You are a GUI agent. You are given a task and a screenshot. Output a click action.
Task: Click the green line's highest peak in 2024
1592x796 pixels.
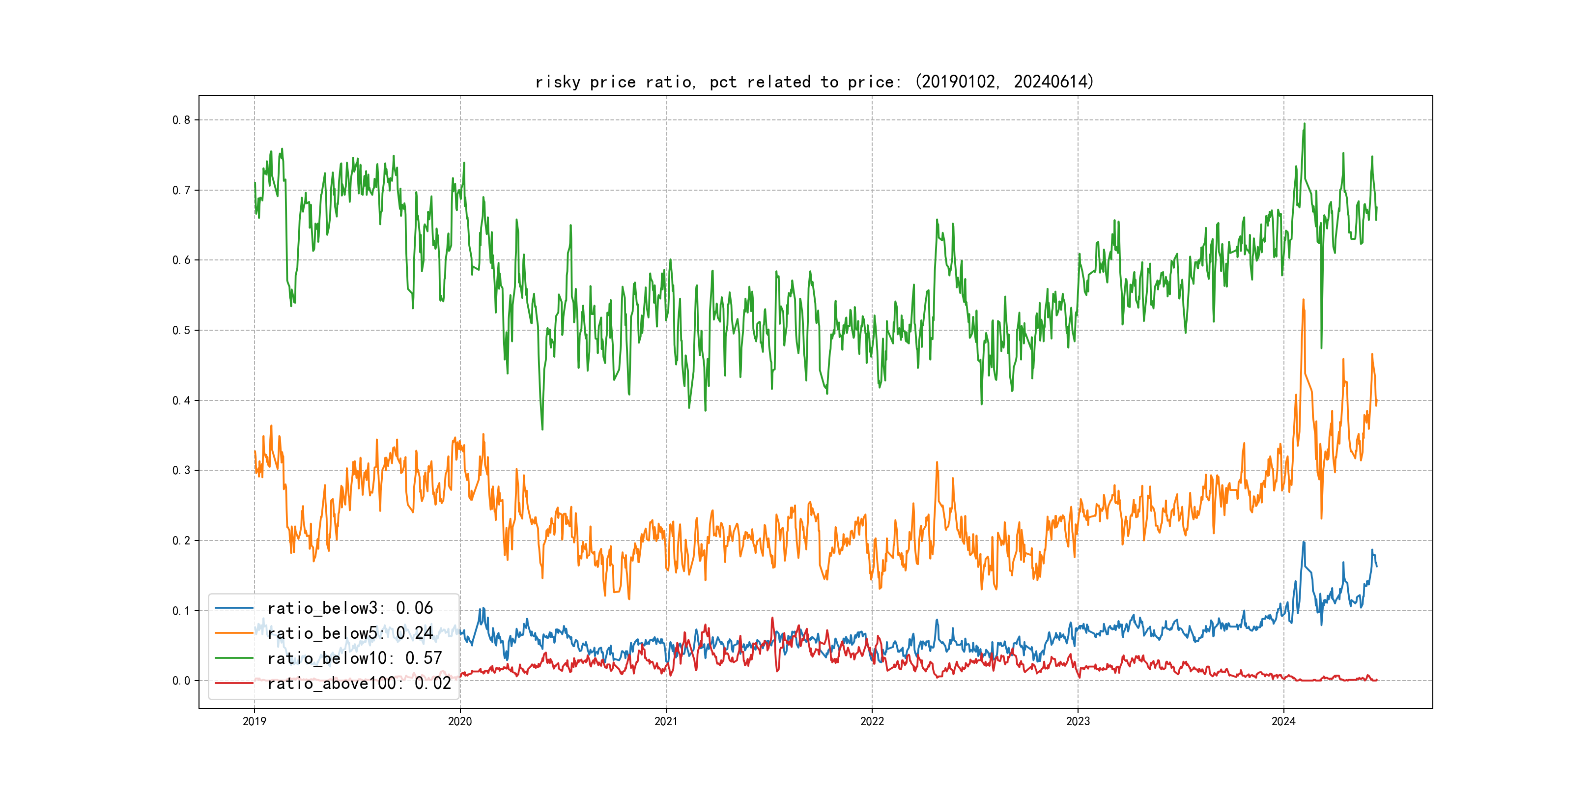pyautogui.click(x=1304, y=124)
